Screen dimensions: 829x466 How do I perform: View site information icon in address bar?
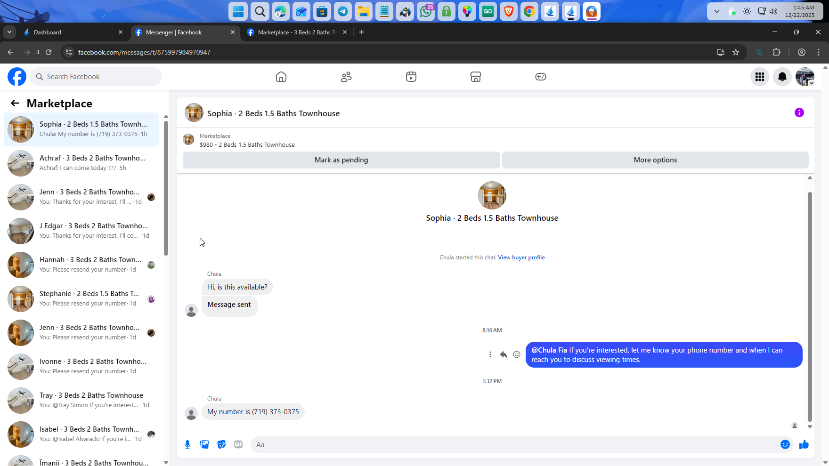[69, 52]
